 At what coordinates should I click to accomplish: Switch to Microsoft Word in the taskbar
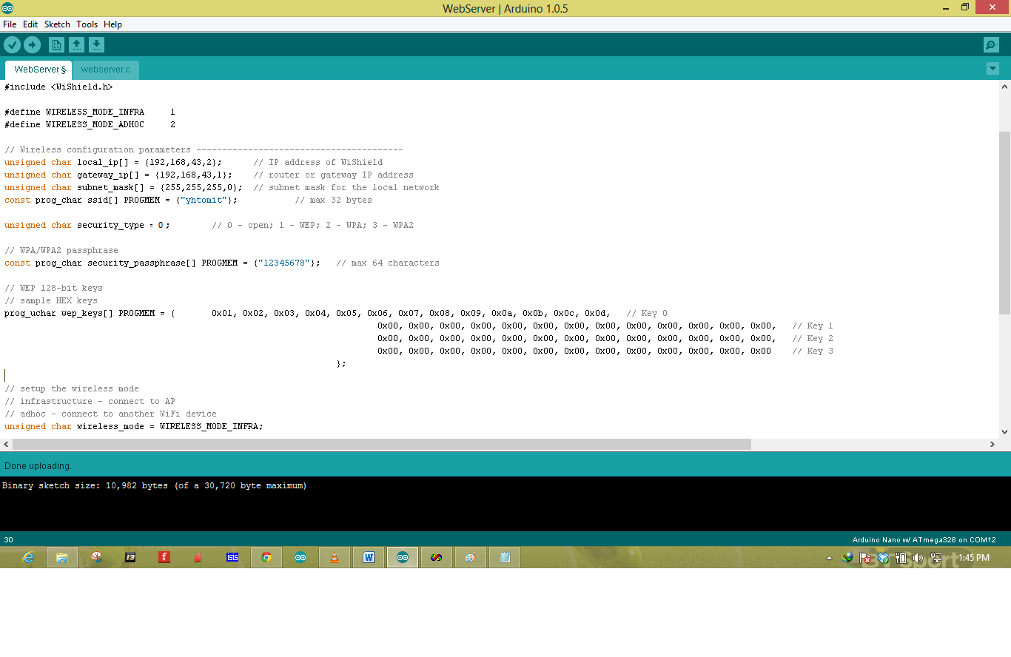[x=368, y=557]
